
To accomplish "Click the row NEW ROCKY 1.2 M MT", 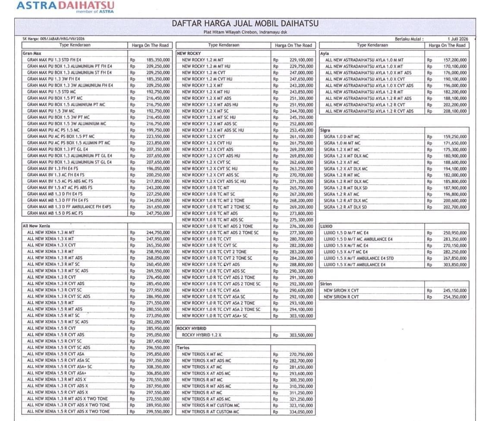I will tap(246, 60).
